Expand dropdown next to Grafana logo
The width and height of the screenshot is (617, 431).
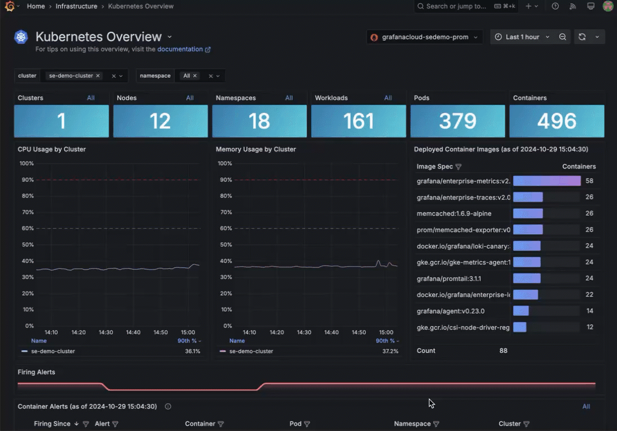tap(18, 6)
